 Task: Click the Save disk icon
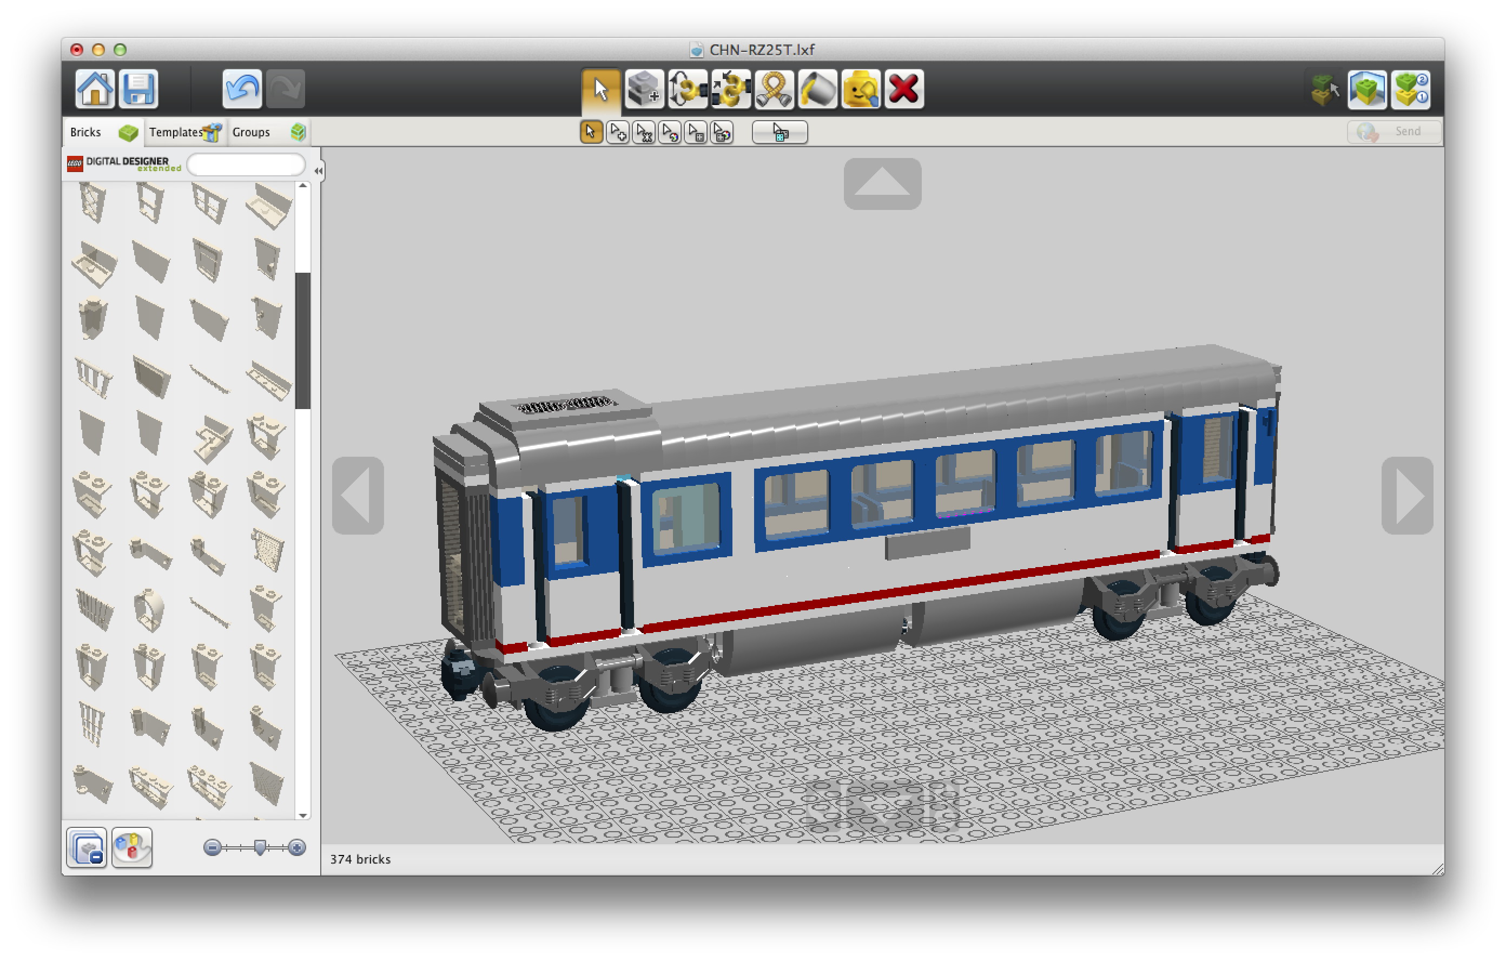point(138,89)
